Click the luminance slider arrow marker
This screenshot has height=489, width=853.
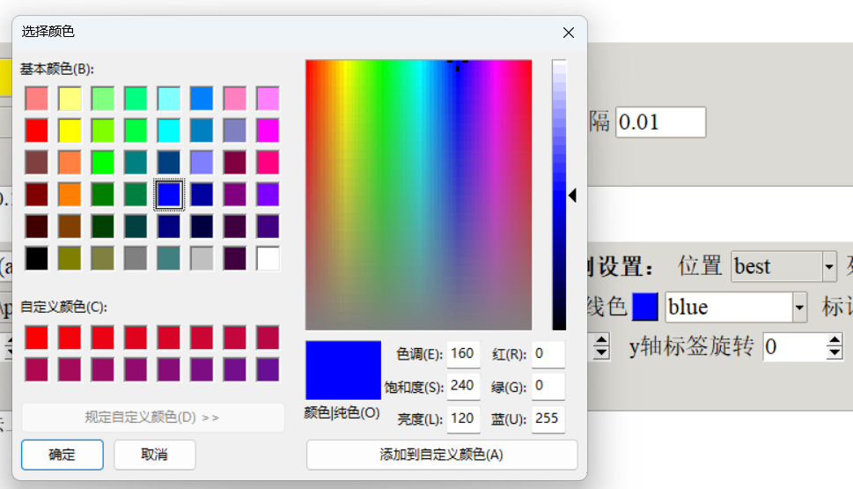coord(572,196)
